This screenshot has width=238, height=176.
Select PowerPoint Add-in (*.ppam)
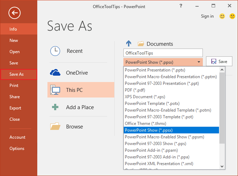tap(171, 150)
